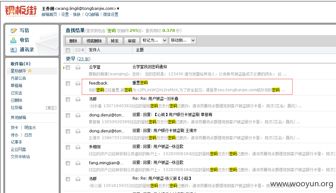The height and width of the screenshot is (193, 336).
Task: Click opened-envelope icon on 云学堂 row
Action: coord(78,67)
